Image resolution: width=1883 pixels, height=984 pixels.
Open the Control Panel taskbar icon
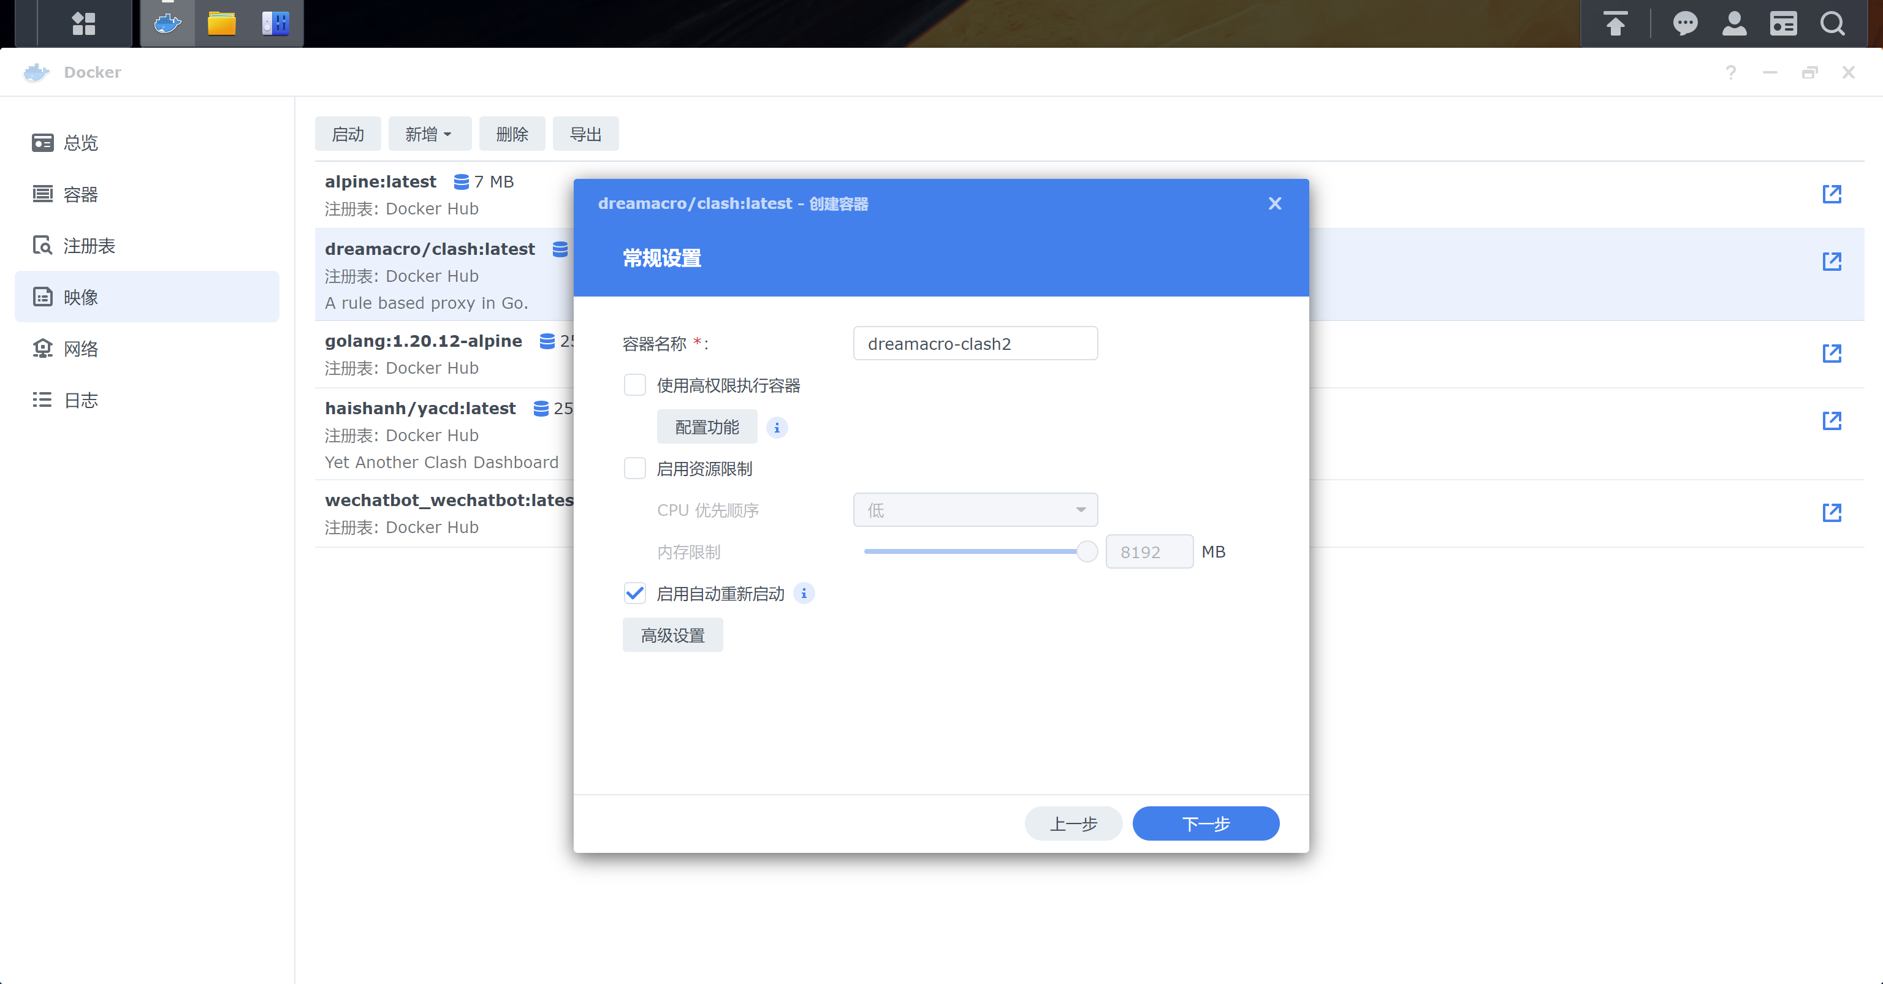point(276,23)
